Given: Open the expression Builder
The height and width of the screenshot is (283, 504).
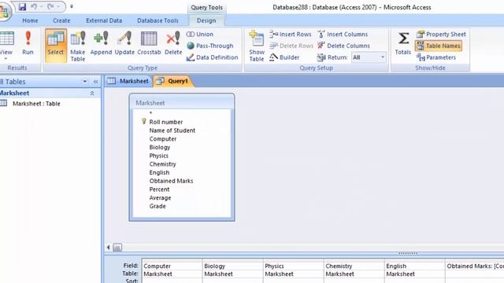Looking at the screenshot, I should pyautogui.click(x=284, y=57).
